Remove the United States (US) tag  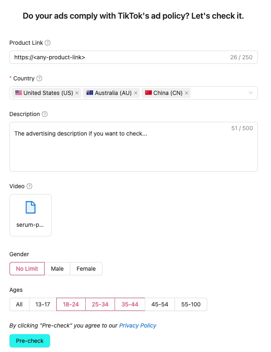(77, 93)
